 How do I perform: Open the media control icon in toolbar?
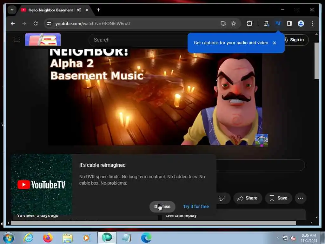[x=278, y=24]
